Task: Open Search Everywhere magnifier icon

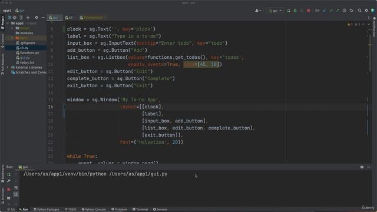Action: pos(359,11)
